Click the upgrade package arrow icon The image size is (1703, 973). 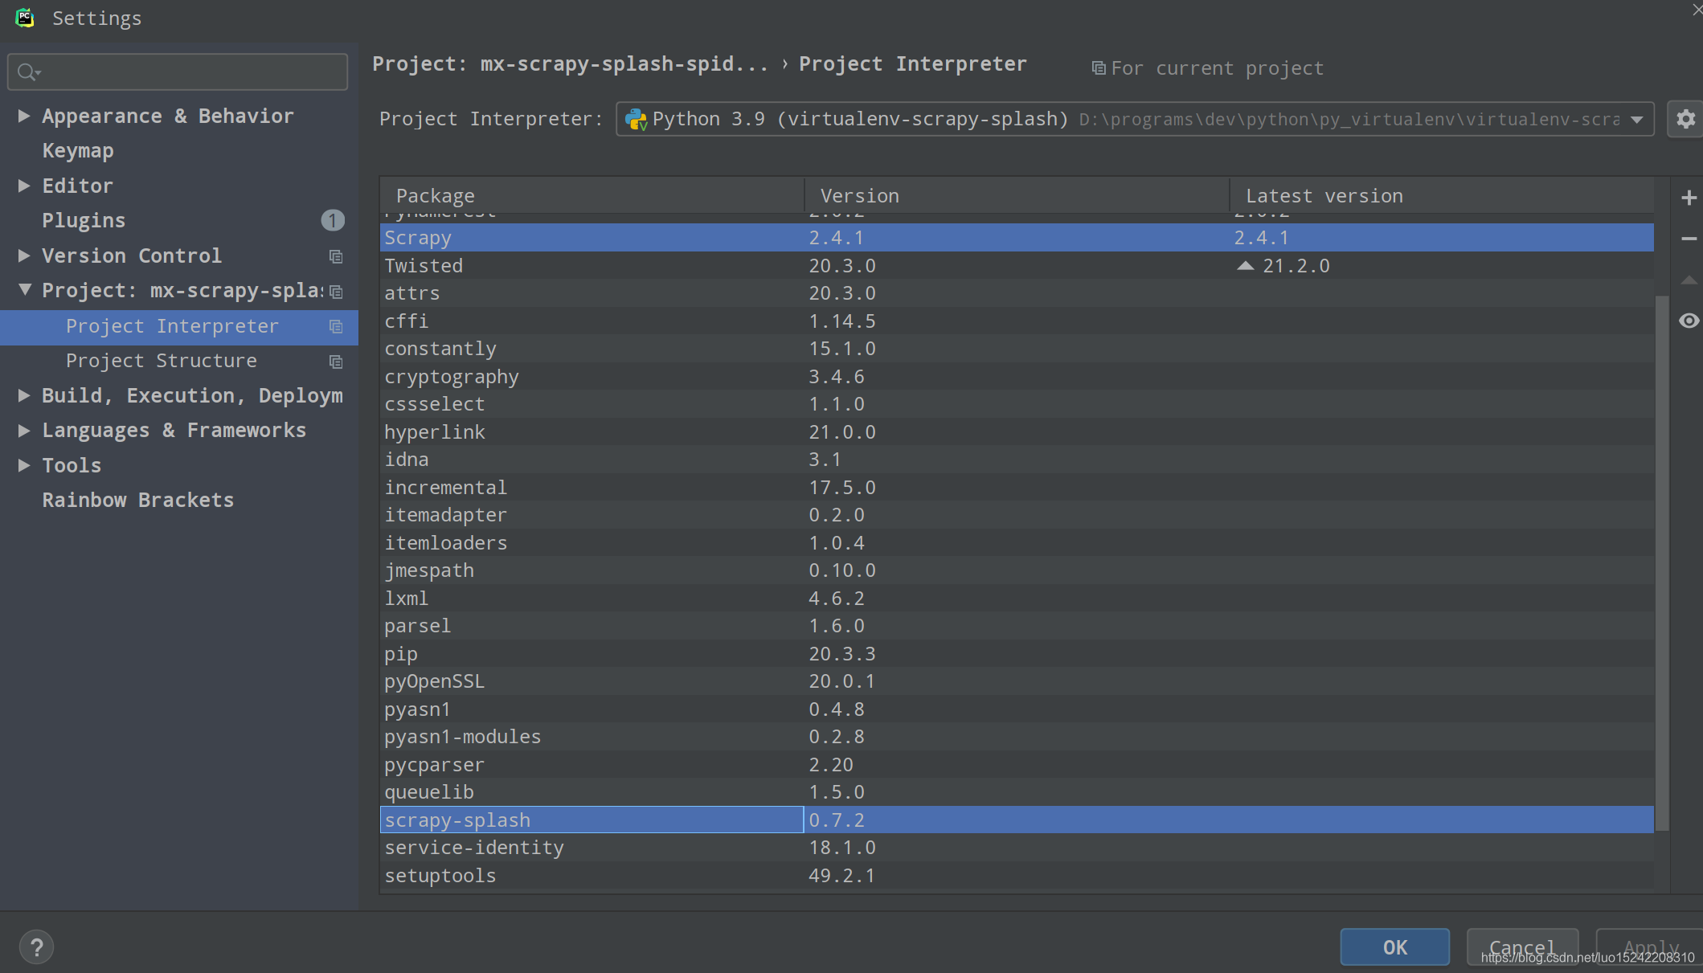point(1689,280)
